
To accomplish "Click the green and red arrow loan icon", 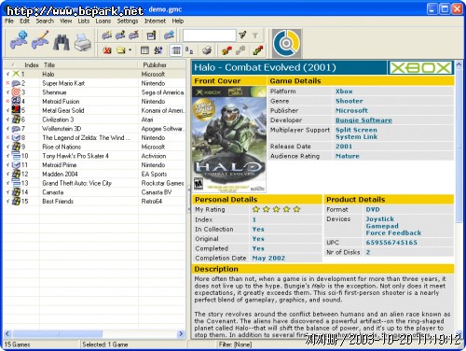I will coord(258,50).
